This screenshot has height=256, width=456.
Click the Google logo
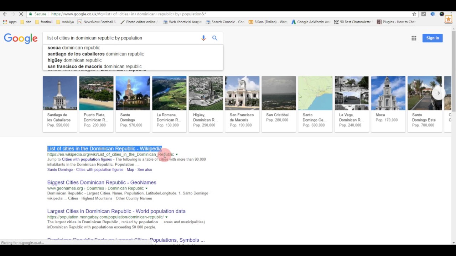21,38
